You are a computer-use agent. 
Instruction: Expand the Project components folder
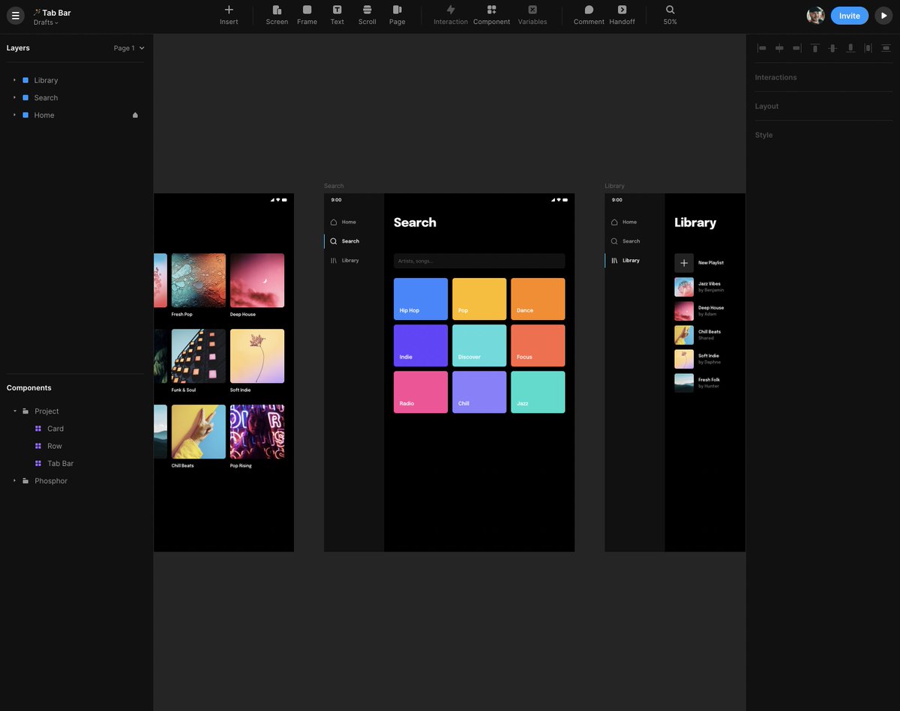point(13,411)
